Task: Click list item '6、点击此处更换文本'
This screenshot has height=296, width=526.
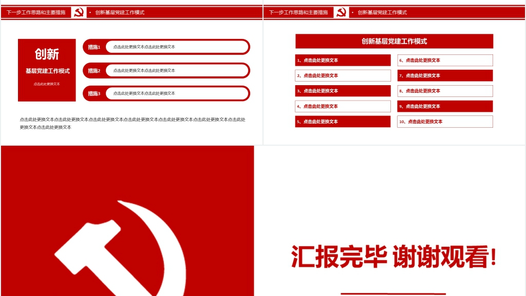Action: tap(445, 60)
